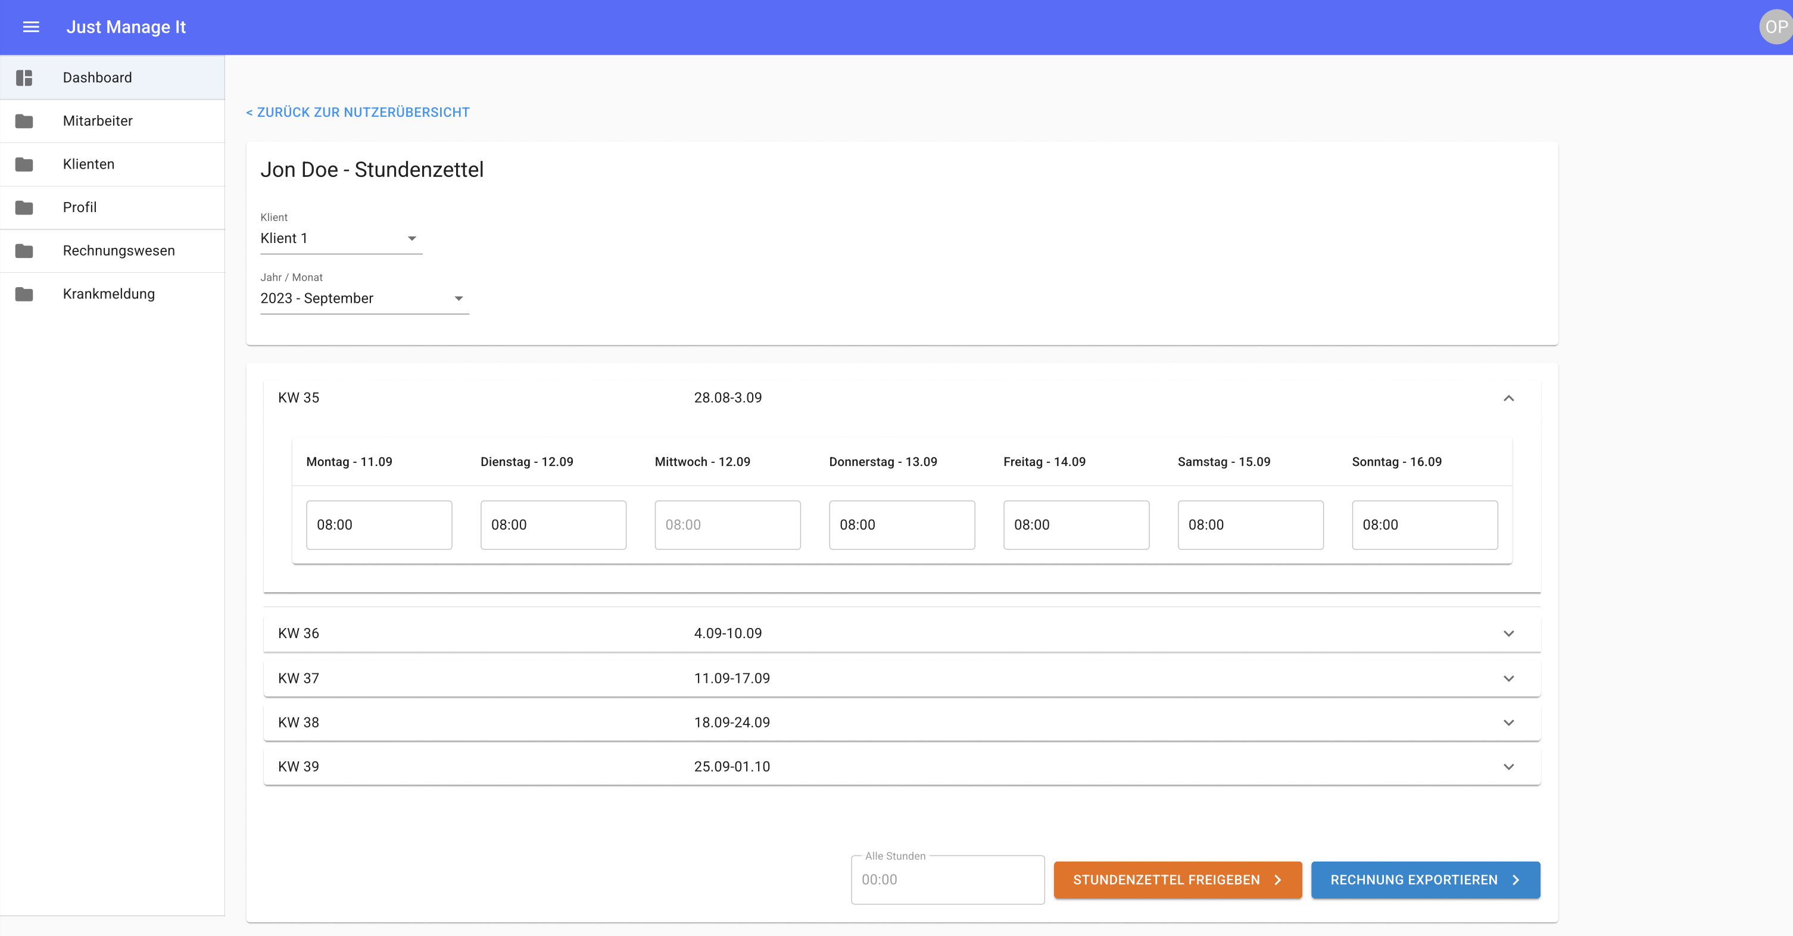
Task: Click the Rechnungswesen folder icon
Action: tap(24, 251)
